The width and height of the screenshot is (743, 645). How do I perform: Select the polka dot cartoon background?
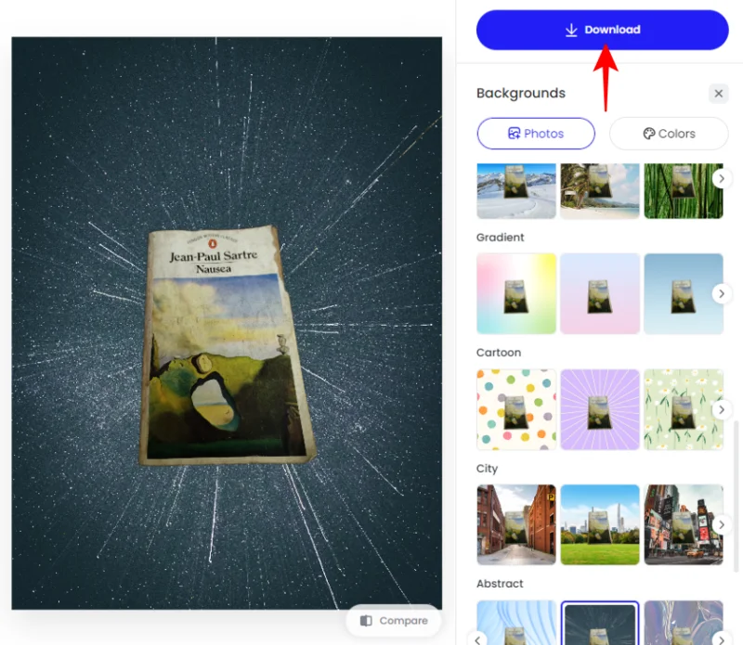[x=516, y=409]
